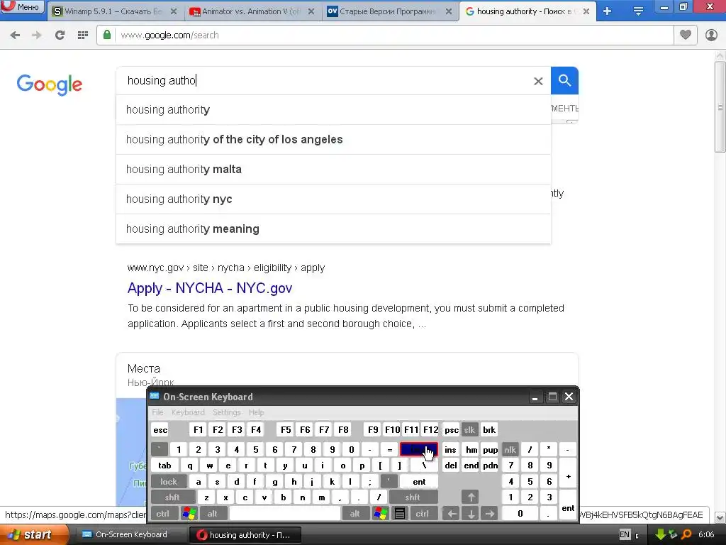Open the Speed Dial grid icon
726x545 pixels.
click(x=83, y=35)
